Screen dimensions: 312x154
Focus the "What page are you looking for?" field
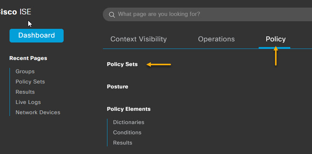point(207,14)
